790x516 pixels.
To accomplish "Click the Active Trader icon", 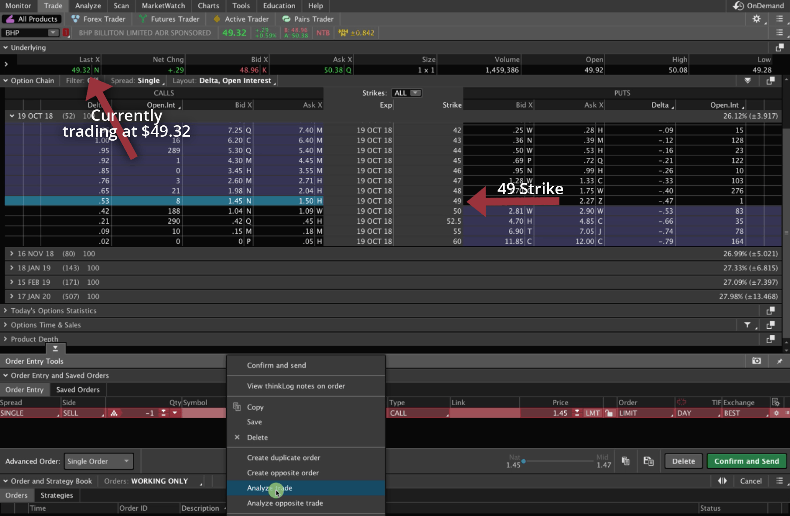I will 217,19.
